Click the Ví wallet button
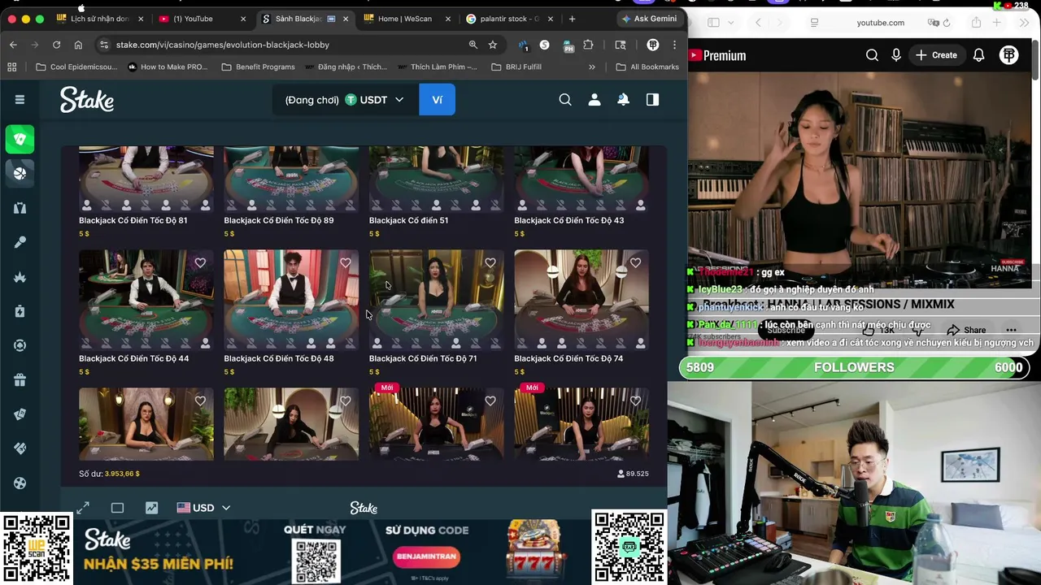 pos(437,100)
